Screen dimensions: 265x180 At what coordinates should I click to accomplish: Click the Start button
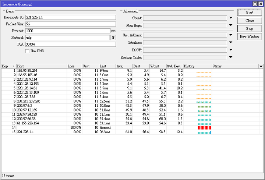tap(250, 12)
